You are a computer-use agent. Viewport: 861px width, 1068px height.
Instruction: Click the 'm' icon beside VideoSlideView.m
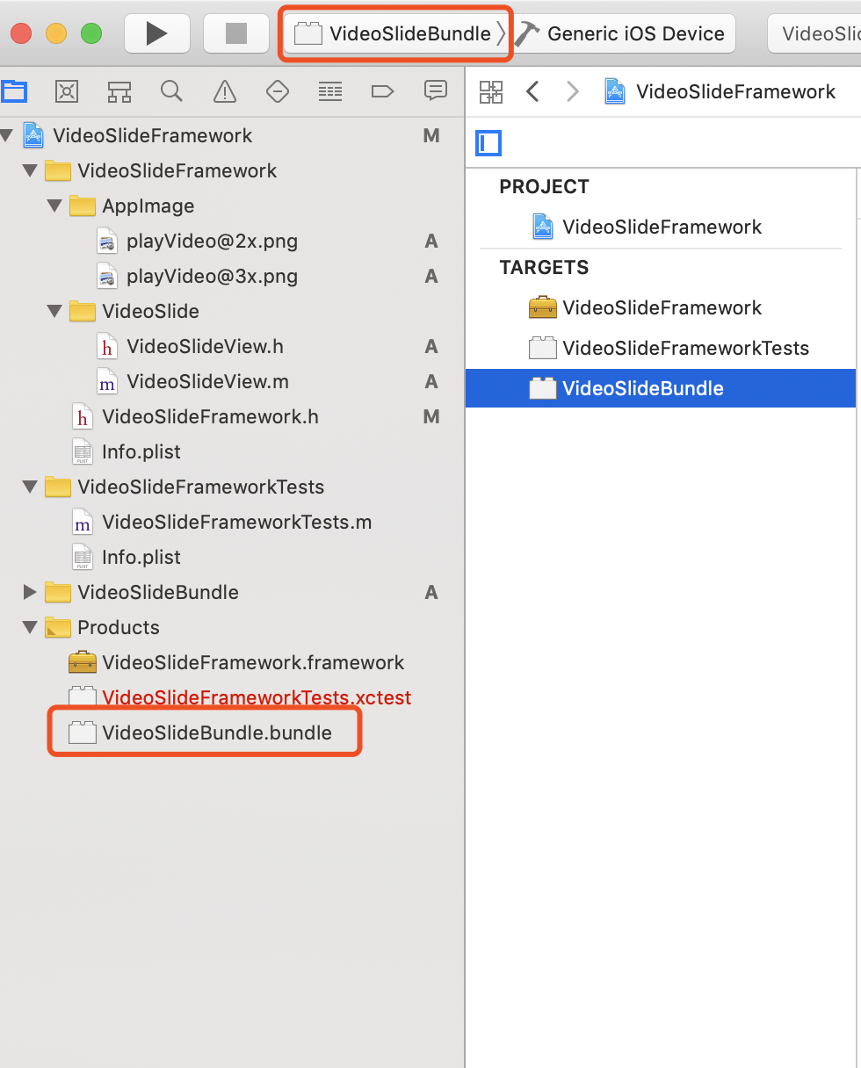(107, 381)
